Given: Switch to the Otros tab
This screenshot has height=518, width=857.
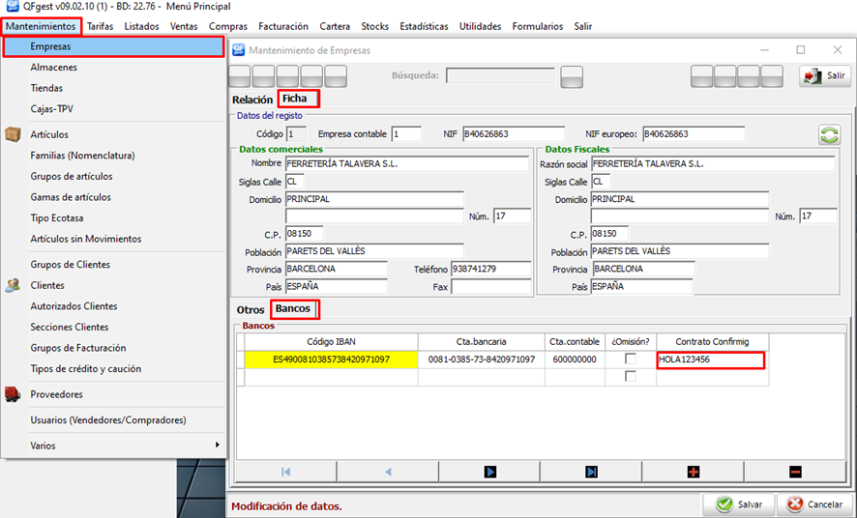Looking at the screenshot, I should click(251, 309).
